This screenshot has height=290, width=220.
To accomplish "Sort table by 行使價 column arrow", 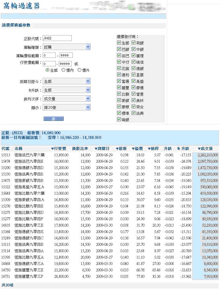I will tap(53, 149).
